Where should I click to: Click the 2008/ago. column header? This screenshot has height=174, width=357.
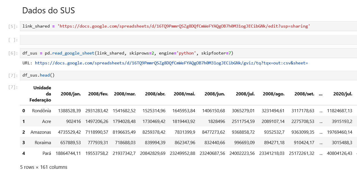click(x=274, y=94)
